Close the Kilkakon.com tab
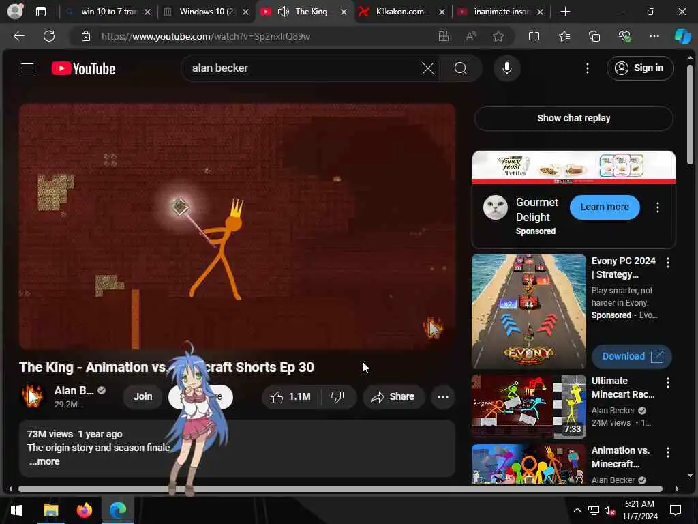This screenshot has width=698, height=524. (x=442, y=12)
